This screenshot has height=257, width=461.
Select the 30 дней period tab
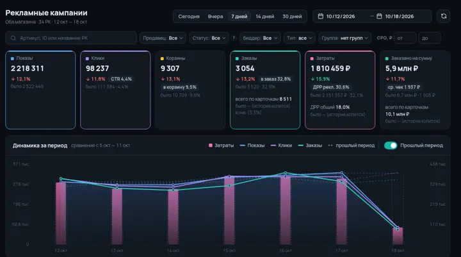pyautogui.click(x=292, y=17)
